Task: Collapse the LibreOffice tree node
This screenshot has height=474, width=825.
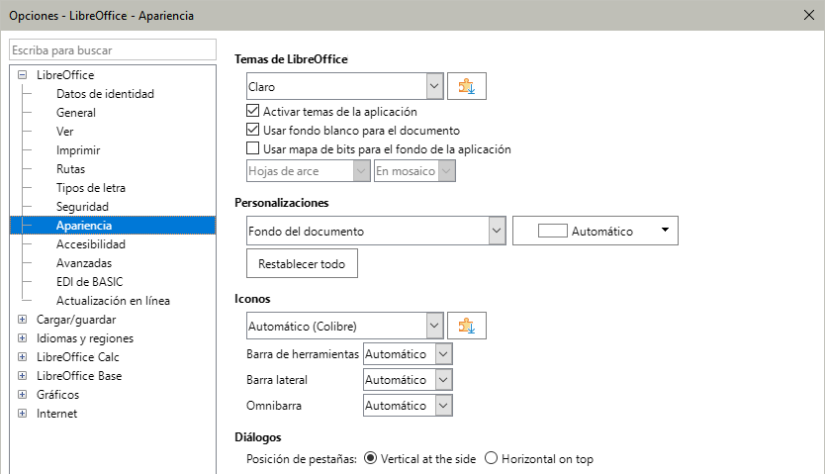Action: click(x=22, y=75)
